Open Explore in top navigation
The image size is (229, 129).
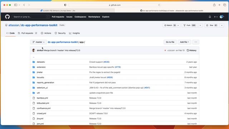106,17
